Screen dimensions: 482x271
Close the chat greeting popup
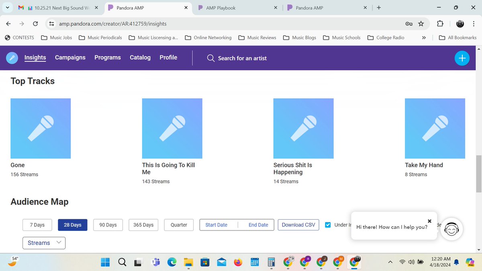(429, 221)
